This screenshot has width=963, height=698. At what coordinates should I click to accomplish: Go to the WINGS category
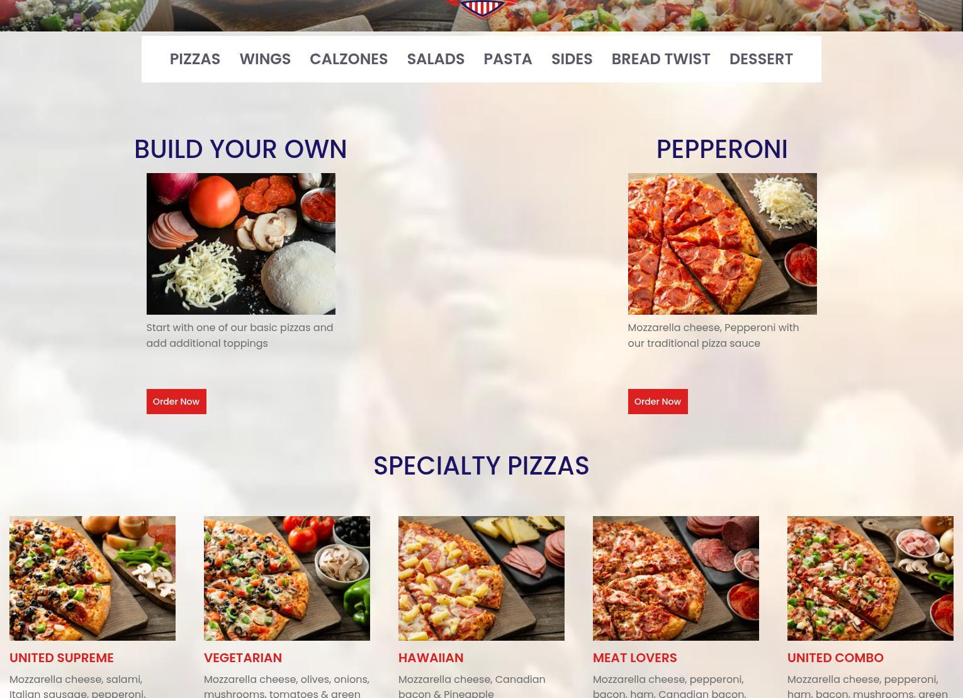click(265, 59)
